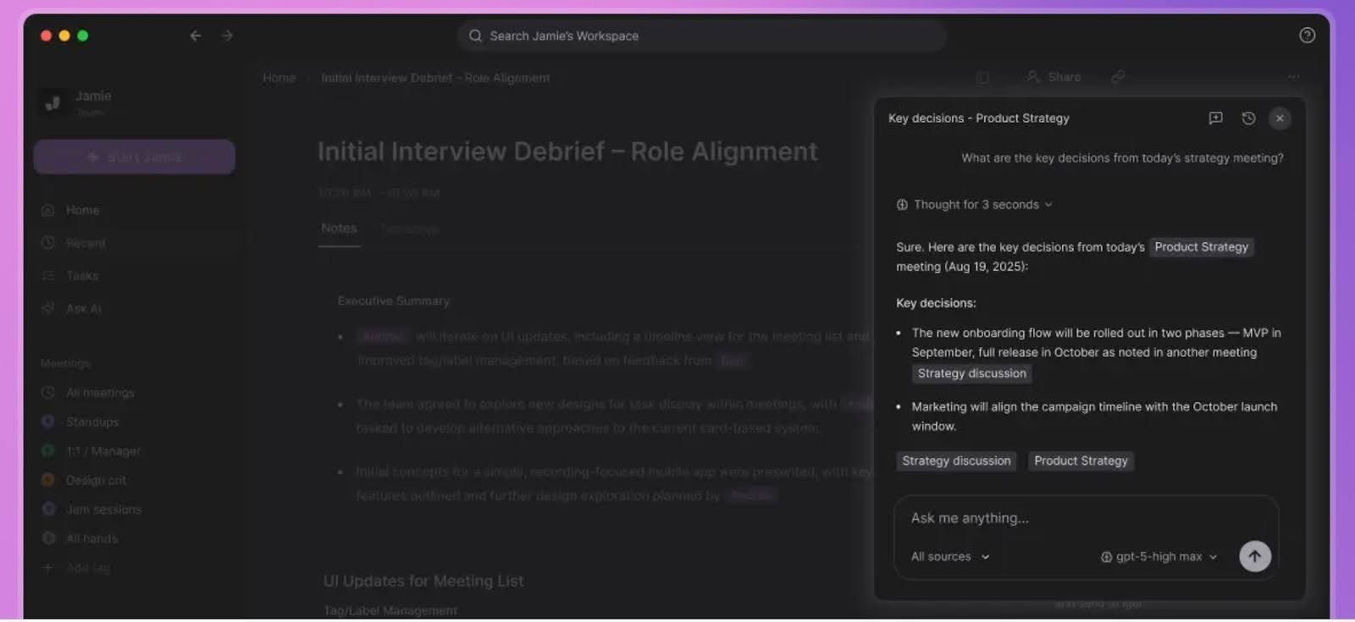
Task: Send message with the arrow button
Action: coord(1254,556)
